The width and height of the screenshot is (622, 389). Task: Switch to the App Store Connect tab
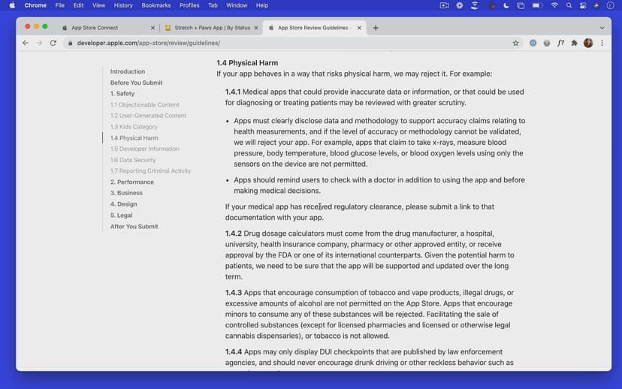pos(95,28)
